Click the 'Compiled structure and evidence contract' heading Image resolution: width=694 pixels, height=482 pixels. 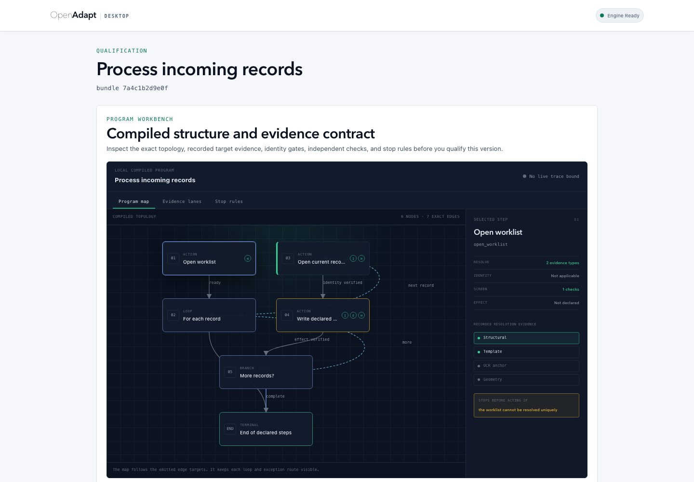tap(240, 134)
